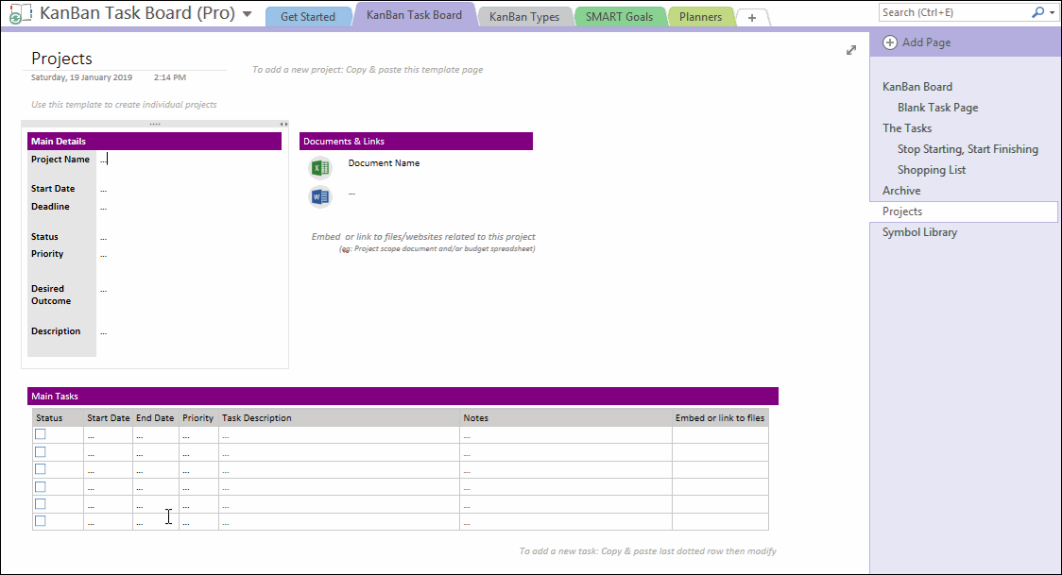
Task: Switch to the Get Started tab
Action: click(x=307, y=16)
